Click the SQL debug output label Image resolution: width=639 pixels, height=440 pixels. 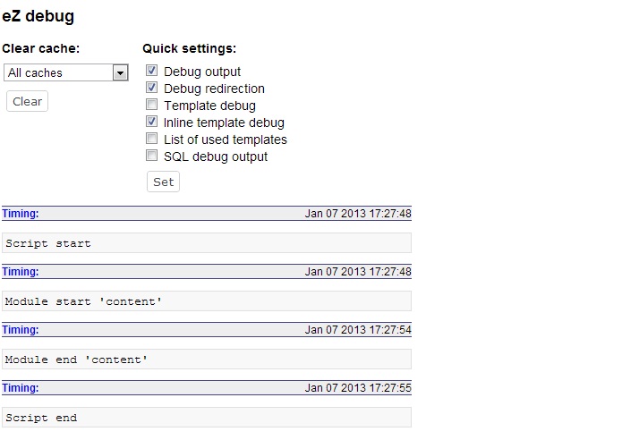(216, 157)
